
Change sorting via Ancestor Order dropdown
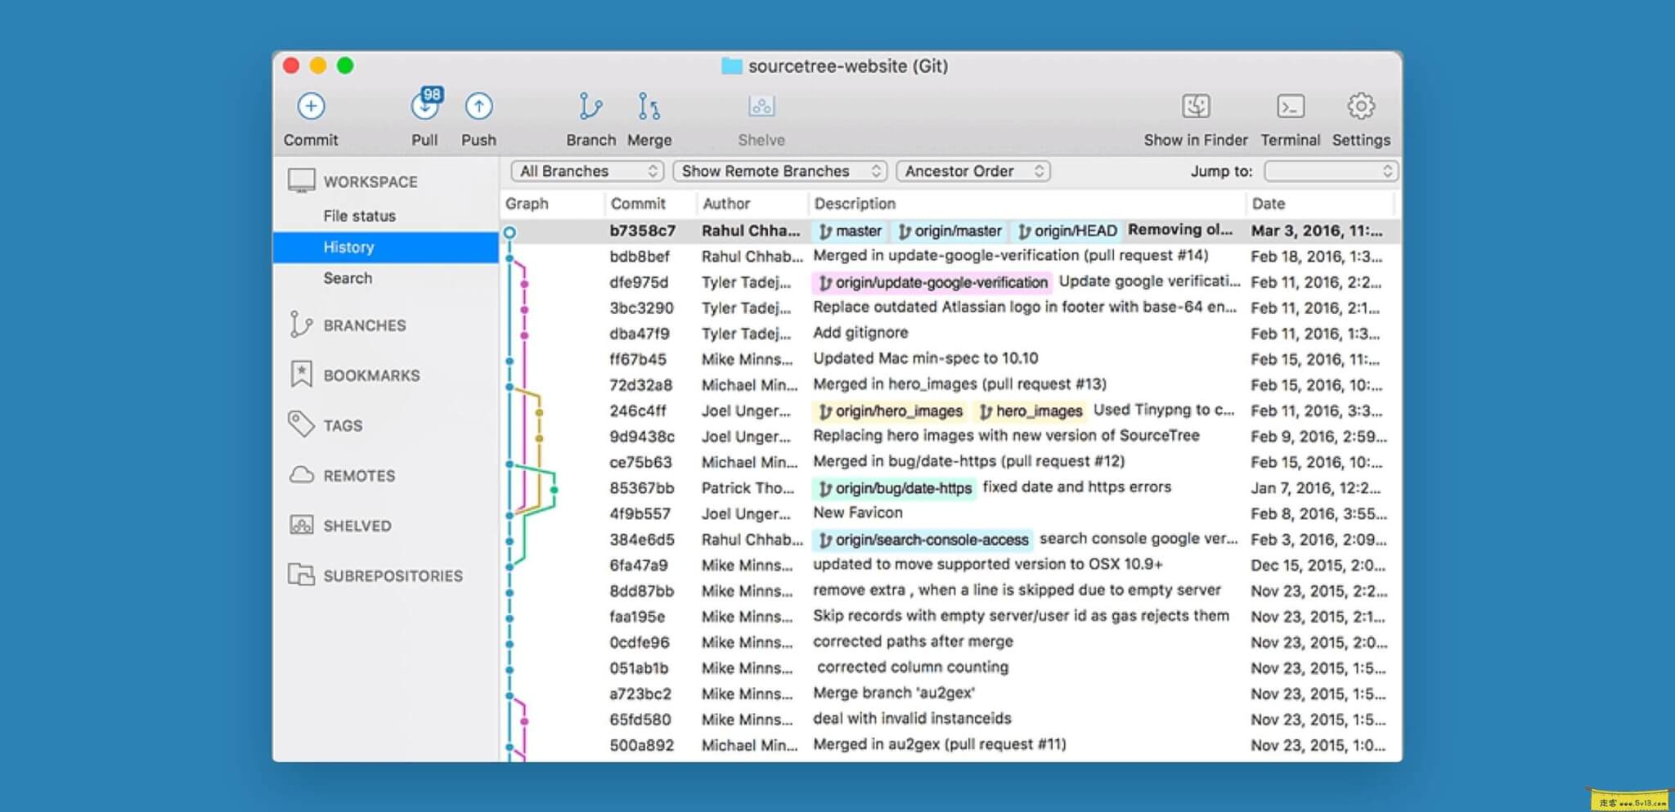pyautogui.click(x=972, y=171)
